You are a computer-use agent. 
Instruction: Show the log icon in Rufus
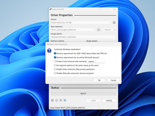click(x=65, y=100)
